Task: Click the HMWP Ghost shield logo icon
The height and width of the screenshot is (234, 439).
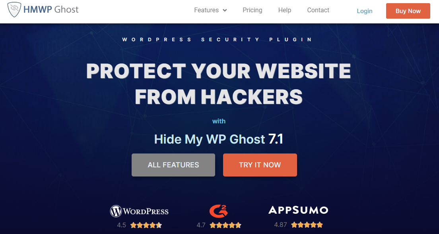Action: point(14,10)
